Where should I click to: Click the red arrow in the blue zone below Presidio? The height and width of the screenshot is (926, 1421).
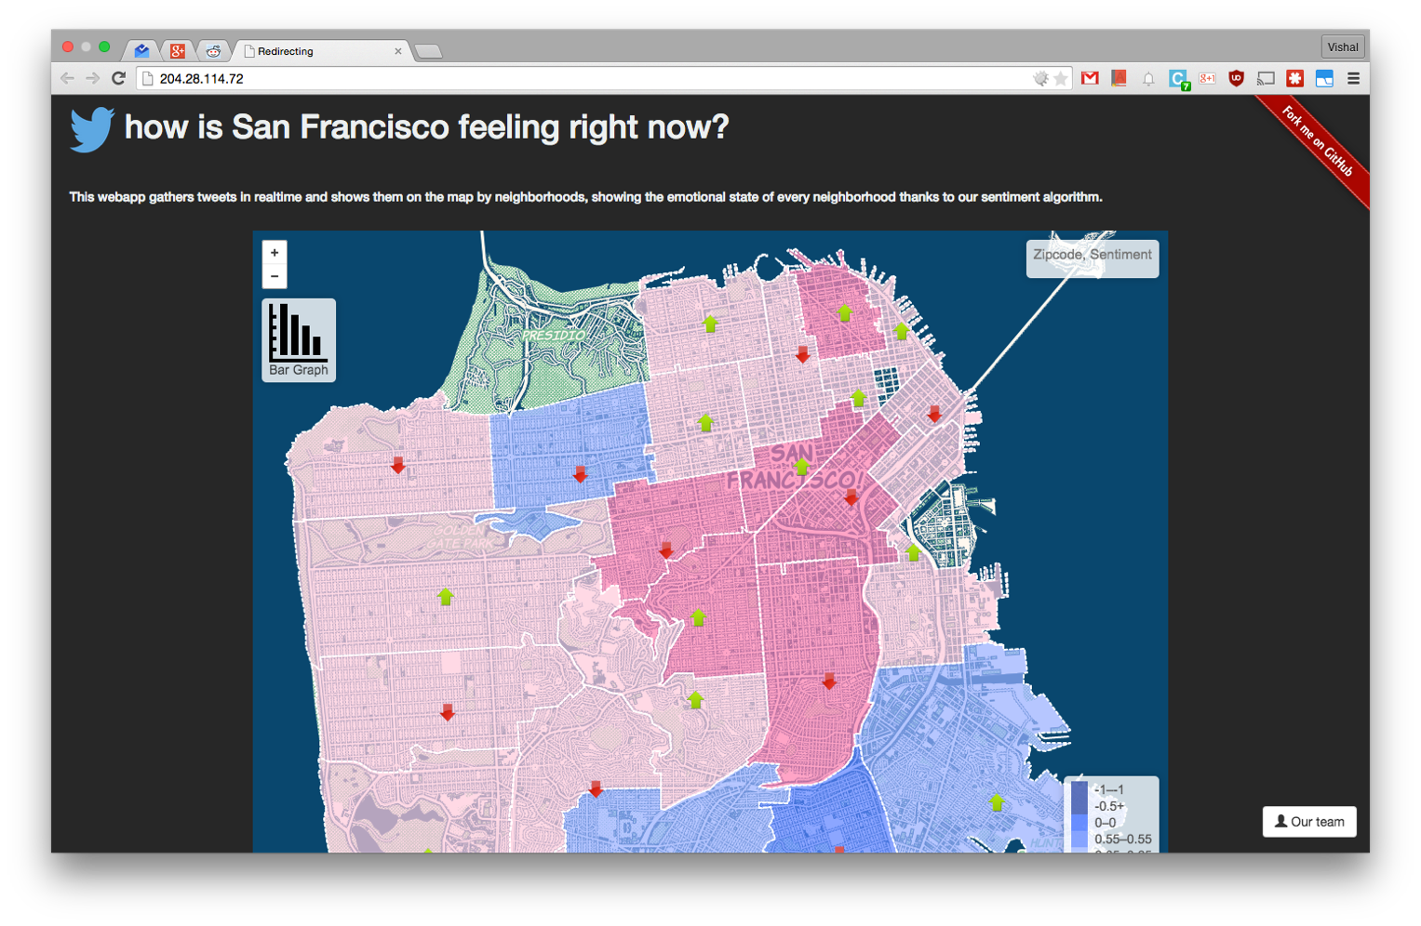point(580,474)
